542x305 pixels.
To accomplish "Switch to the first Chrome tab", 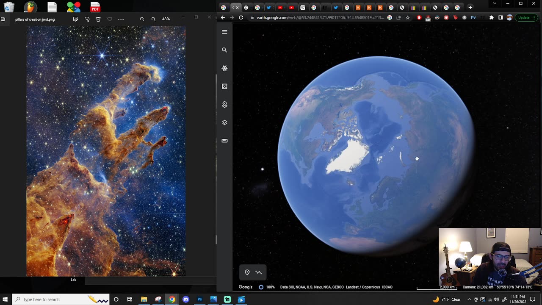I will tap(224, 7).
